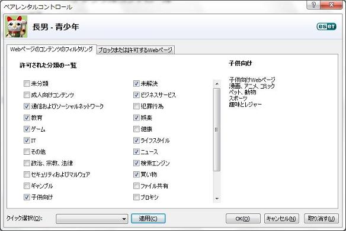Open the クイック選択 dropdown
This screenshot has width=346, height=231.
tap(92, 219)
